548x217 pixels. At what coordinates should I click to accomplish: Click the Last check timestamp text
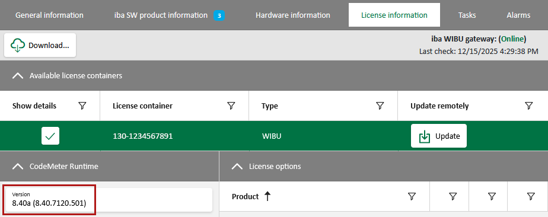point(479,52)
